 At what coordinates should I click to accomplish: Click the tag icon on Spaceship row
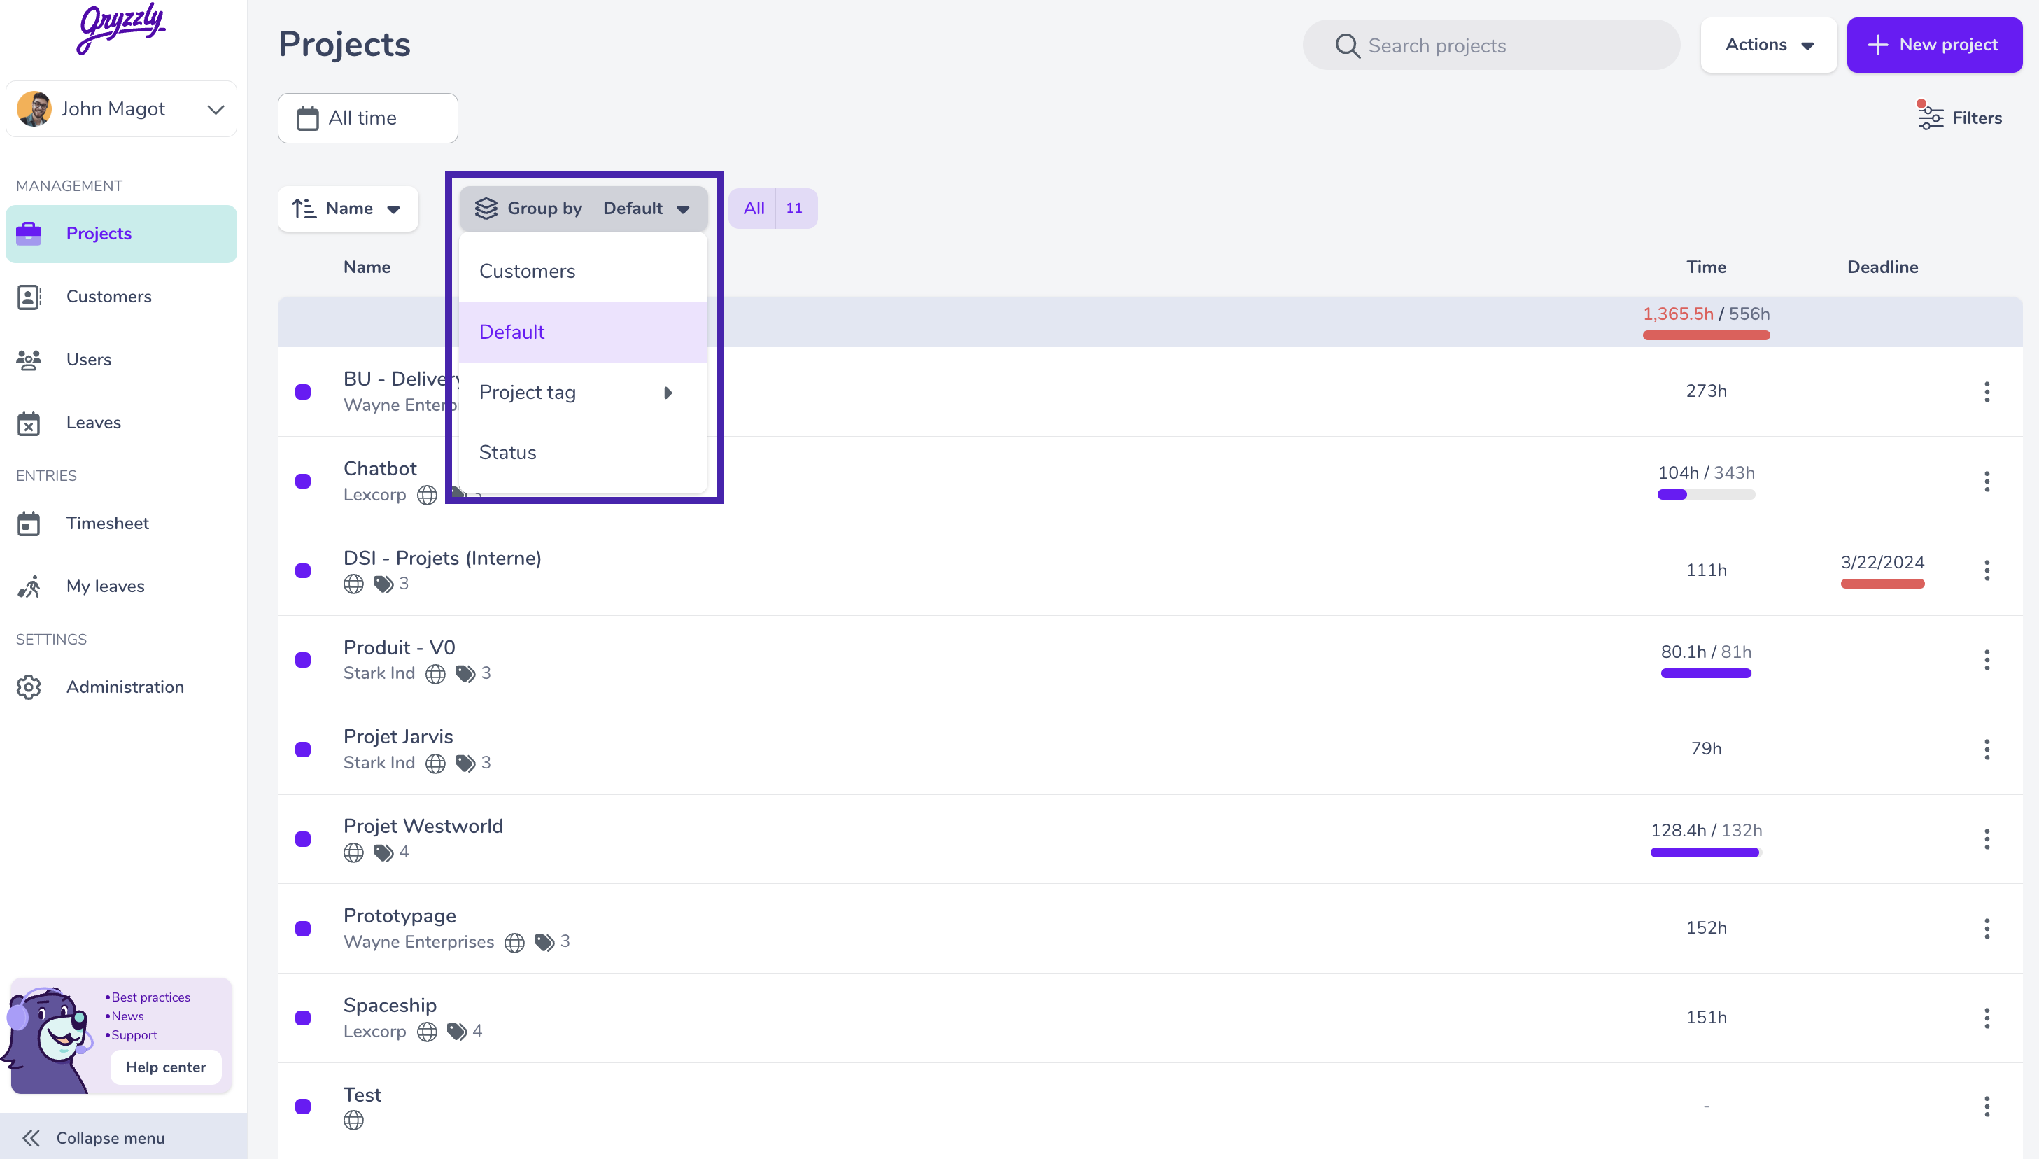(457, 1032)
